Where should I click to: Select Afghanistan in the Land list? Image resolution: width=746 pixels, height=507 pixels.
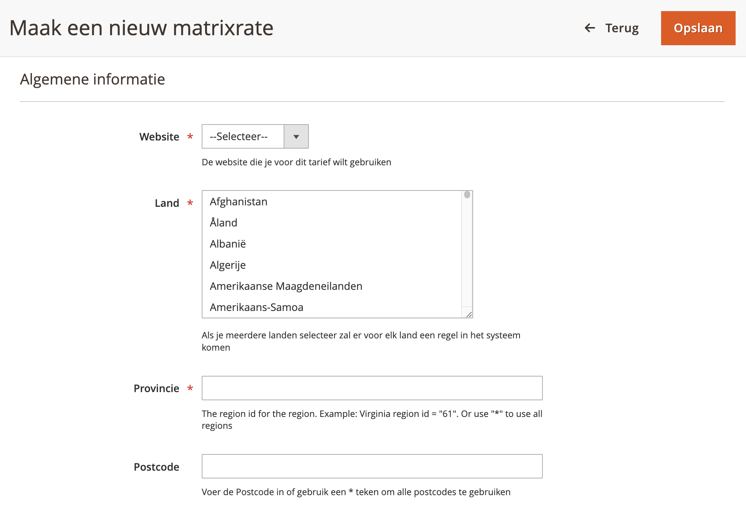click(332, 202)
